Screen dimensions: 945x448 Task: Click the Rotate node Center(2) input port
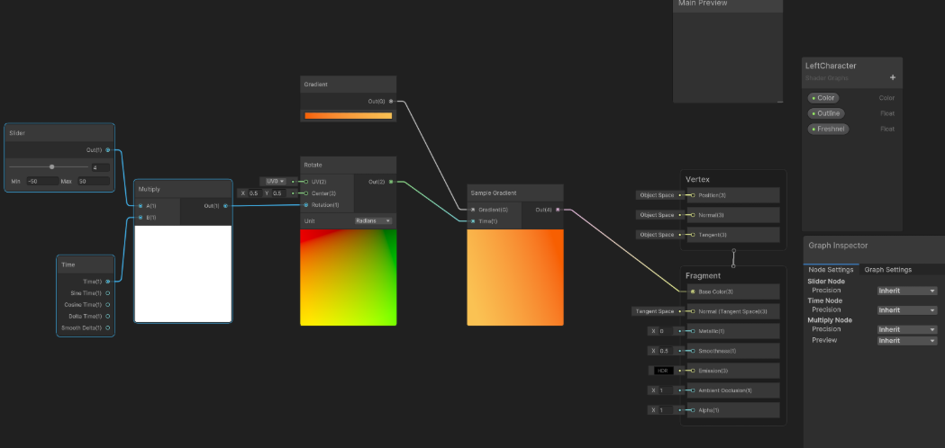coord(306,193)
